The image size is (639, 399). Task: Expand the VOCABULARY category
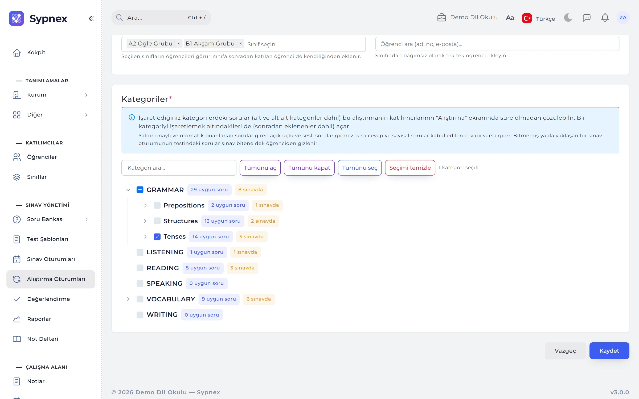[128, 299]
